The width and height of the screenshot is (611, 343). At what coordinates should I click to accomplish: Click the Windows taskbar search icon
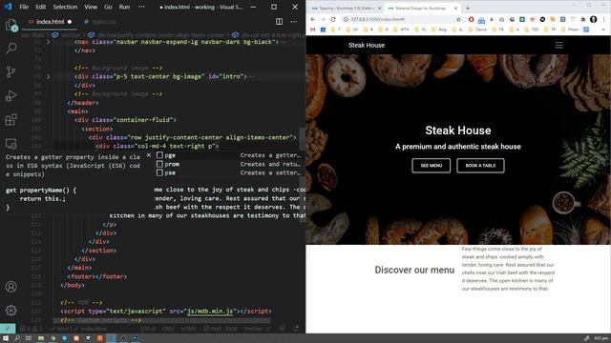17,338
